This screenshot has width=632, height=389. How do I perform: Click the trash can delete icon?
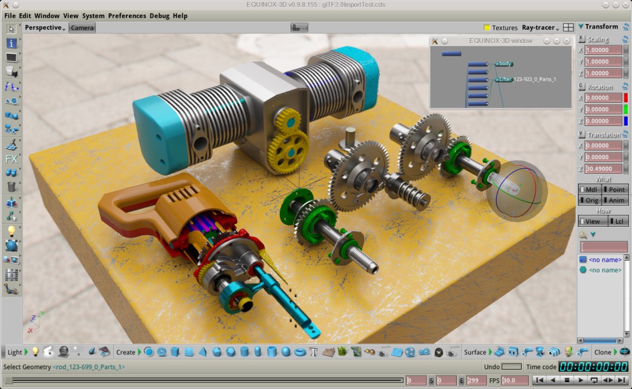pos(11,187)
